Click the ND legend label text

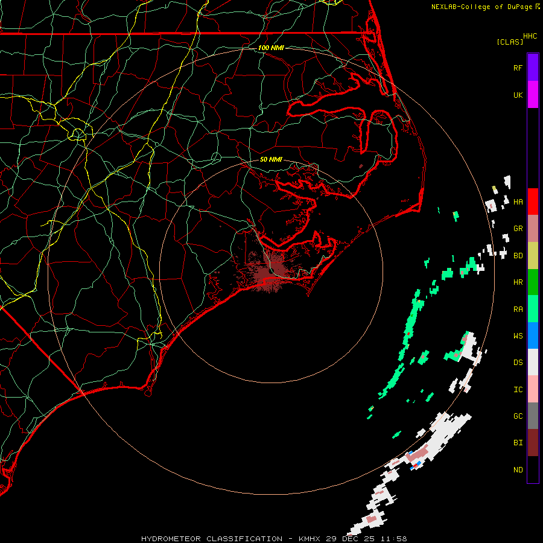click(518, 469)
